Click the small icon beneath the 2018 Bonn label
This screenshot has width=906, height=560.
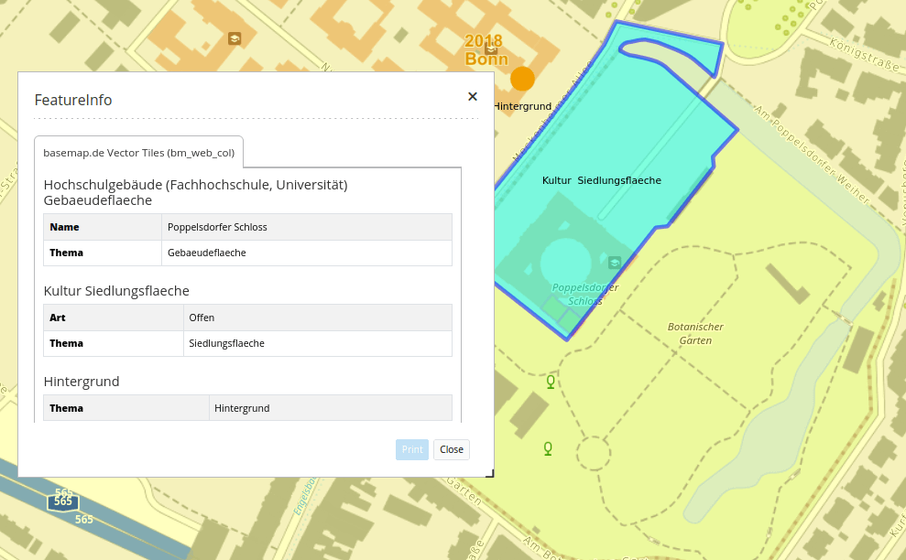click(504, 75)
